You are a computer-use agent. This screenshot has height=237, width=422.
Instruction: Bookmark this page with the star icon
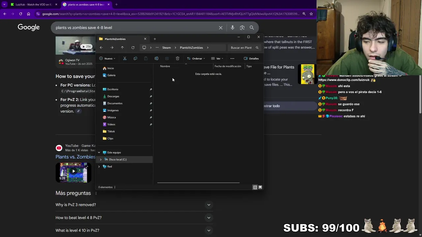pyautogui.click(x=311, y=14)
